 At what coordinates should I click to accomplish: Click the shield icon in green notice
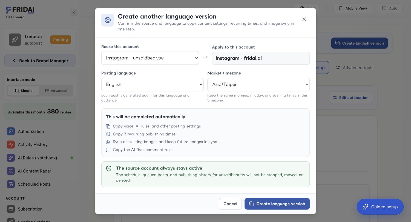109,168
